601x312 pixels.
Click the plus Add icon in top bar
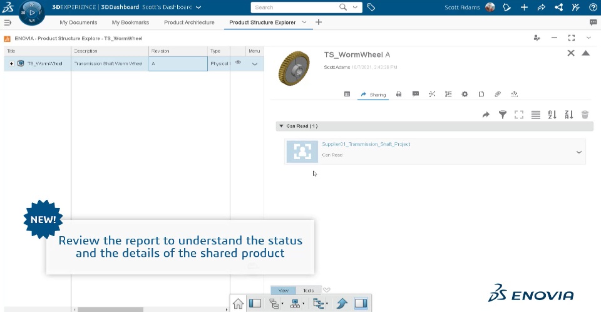[524, 7]
